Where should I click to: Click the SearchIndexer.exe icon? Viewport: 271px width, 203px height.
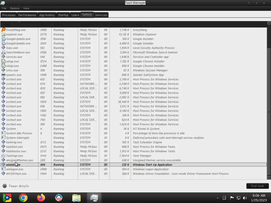[x=3, y=52]
